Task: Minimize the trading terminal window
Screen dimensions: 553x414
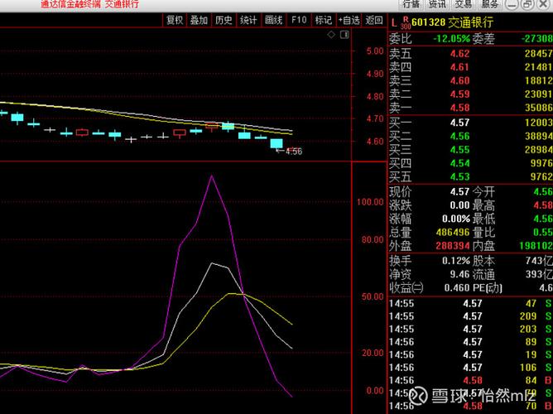Action: click(x=512, y=4)
